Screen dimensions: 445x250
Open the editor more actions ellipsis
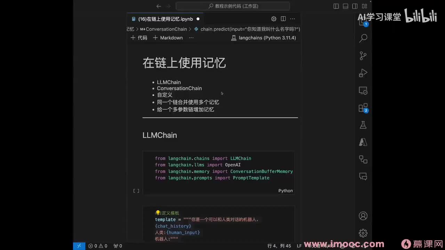click(293, 19)
